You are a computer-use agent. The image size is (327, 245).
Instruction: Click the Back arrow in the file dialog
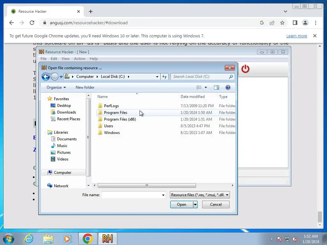coord(46,77)
